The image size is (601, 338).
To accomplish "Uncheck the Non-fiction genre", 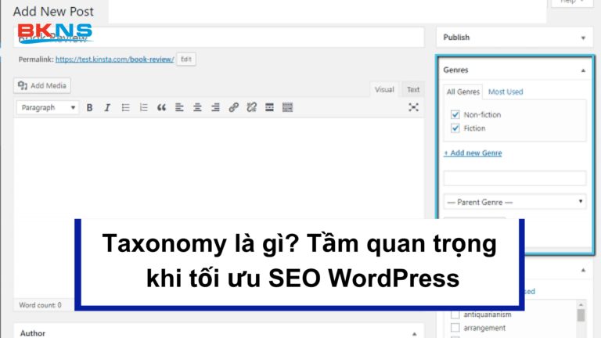I will coord(455,114).
